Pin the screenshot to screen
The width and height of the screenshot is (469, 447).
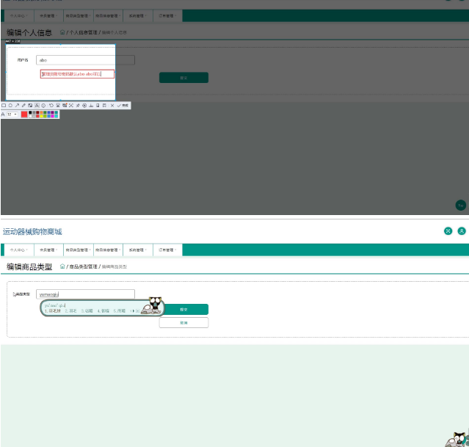(78, 105)
